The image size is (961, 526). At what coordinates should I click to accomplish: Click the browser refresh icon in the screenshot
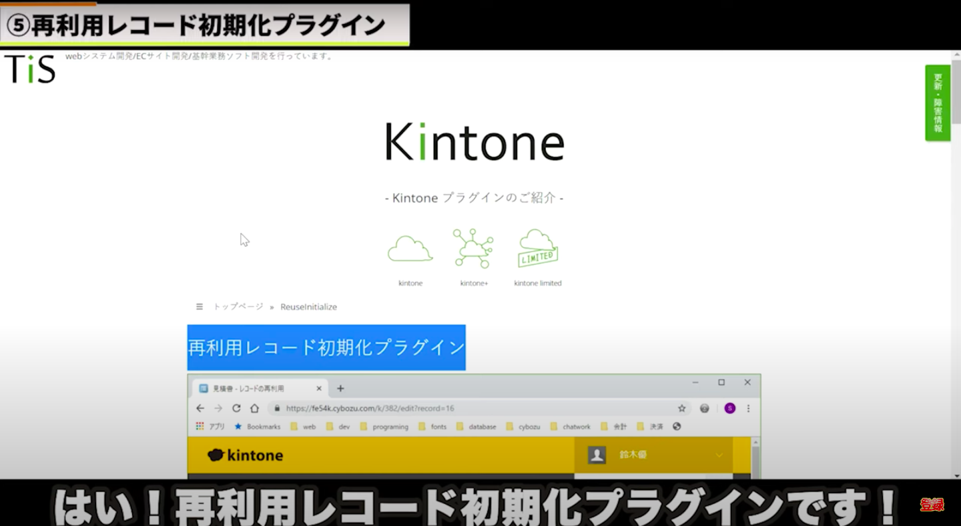click(x=237, y=407)
